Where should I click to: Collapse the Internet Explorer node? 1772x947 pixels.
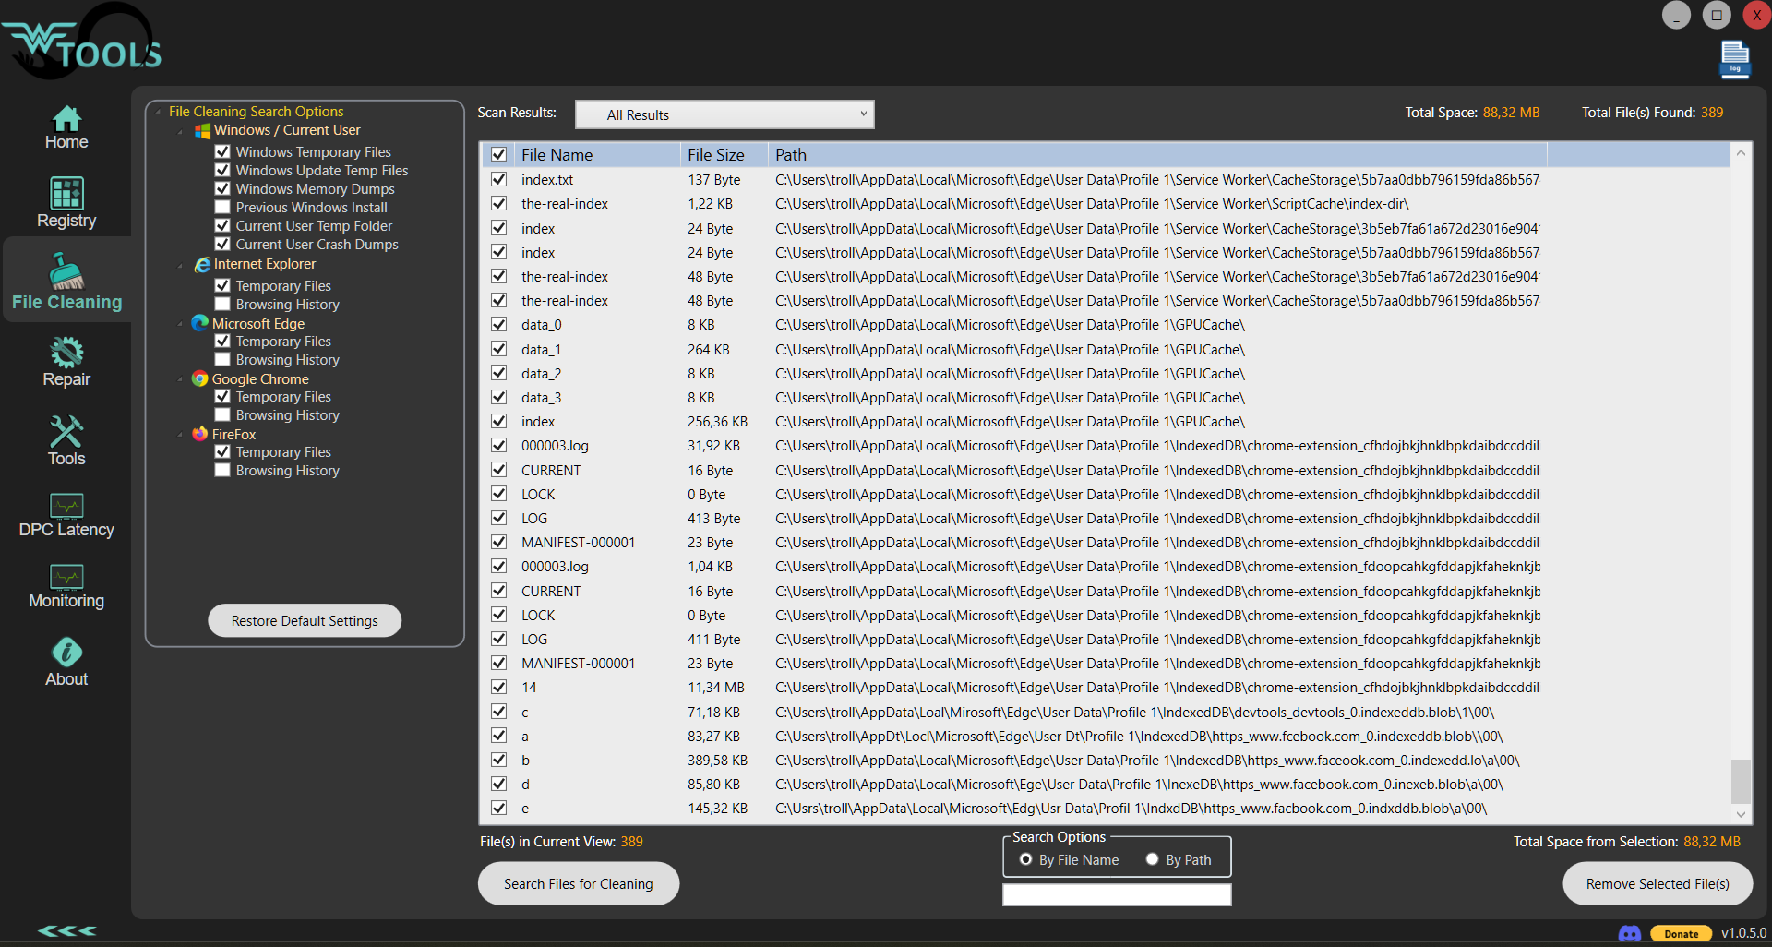pos(180,266)
